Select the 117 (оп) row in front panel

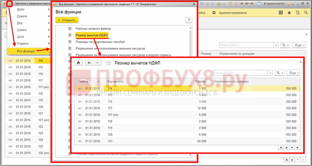coord(187,115)
